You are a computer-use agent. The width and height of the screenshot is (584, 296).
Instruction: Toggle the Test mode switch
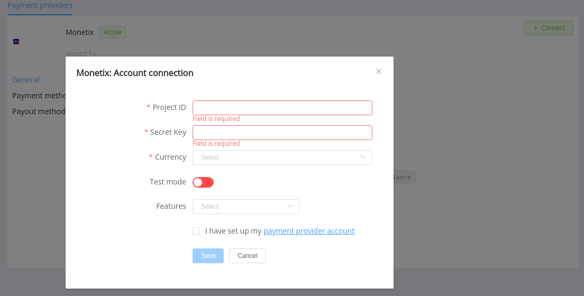[203, 182]
